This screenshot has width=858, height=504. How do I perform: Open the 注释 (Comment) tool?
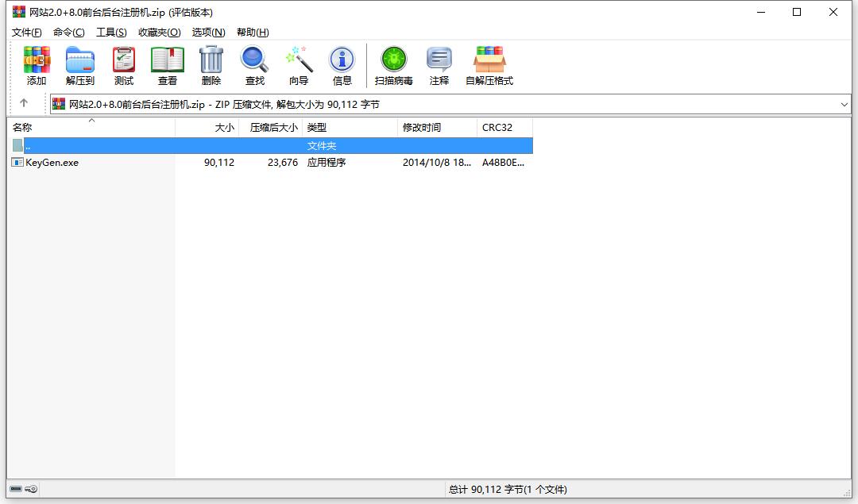pos(439,65)
